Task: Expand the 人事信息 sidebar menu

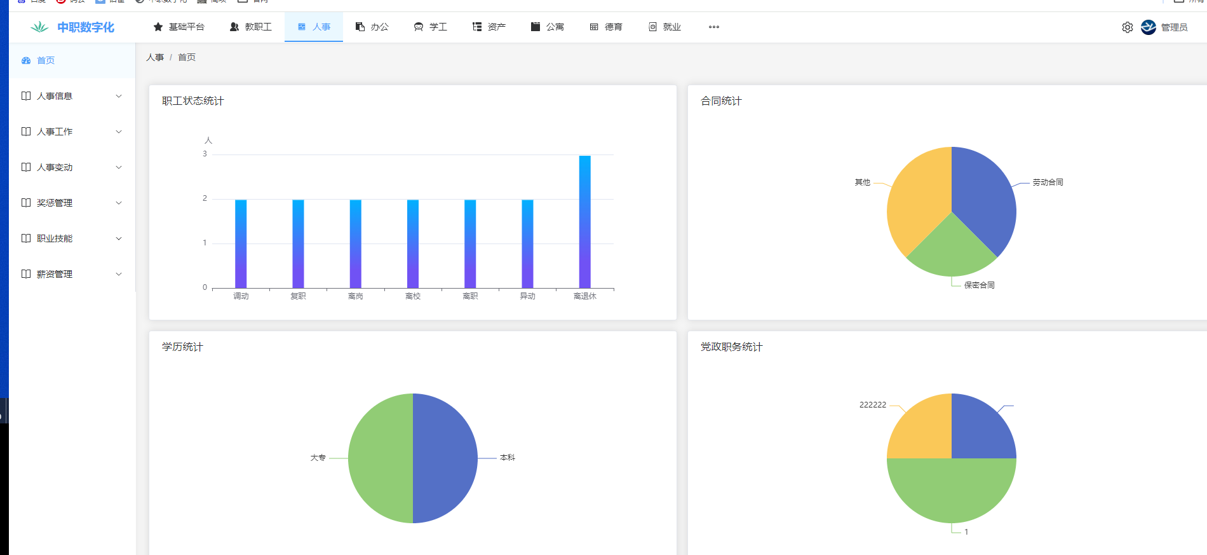Action: (55, 96)
